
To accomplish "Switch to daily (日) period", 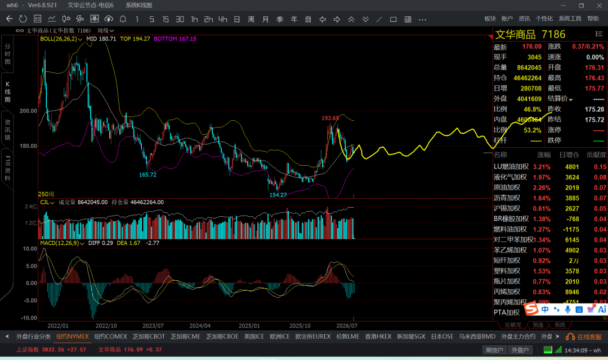I will coord(237,19).
